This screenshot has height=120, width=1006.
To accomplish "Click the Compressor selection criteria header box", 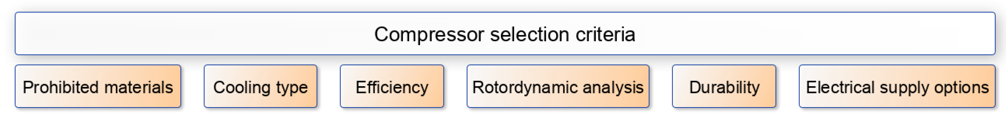I will point(505,34).
